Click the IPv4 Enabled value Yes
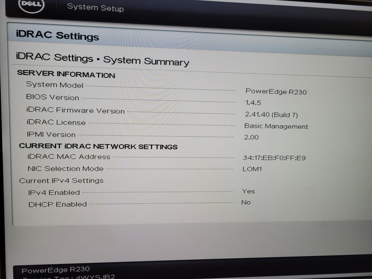 click(x=248, y=191)
